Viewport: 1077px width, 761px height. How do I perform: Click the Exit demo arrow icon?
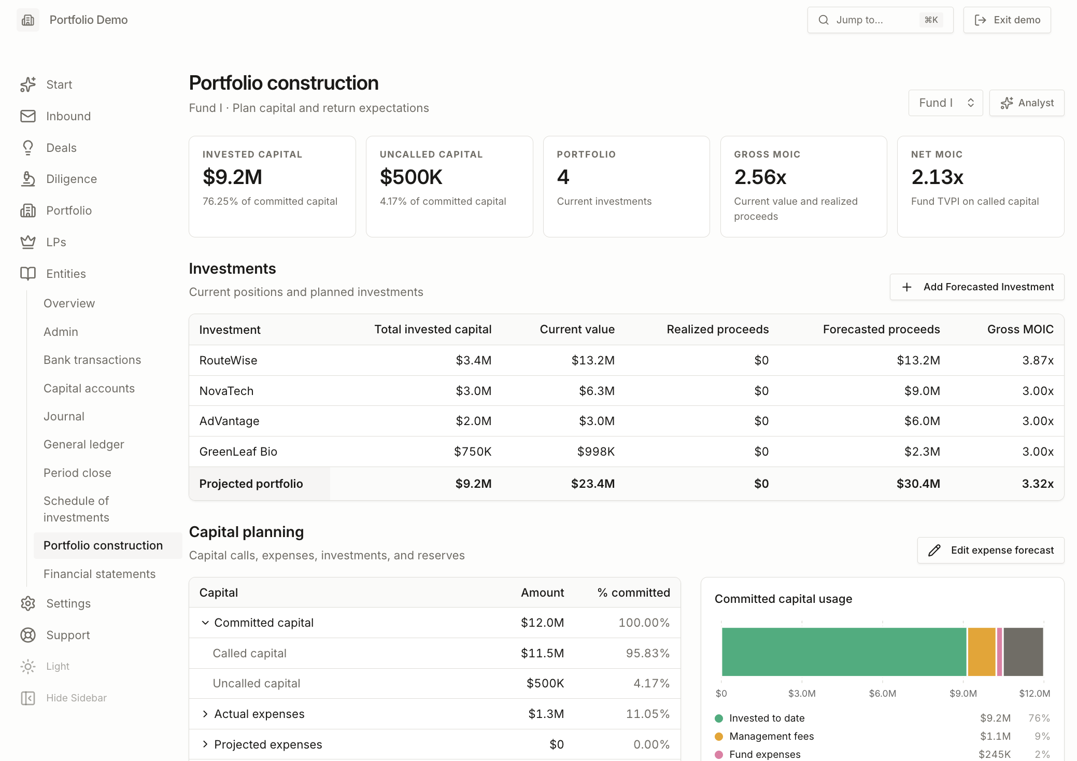pos(980,20)
